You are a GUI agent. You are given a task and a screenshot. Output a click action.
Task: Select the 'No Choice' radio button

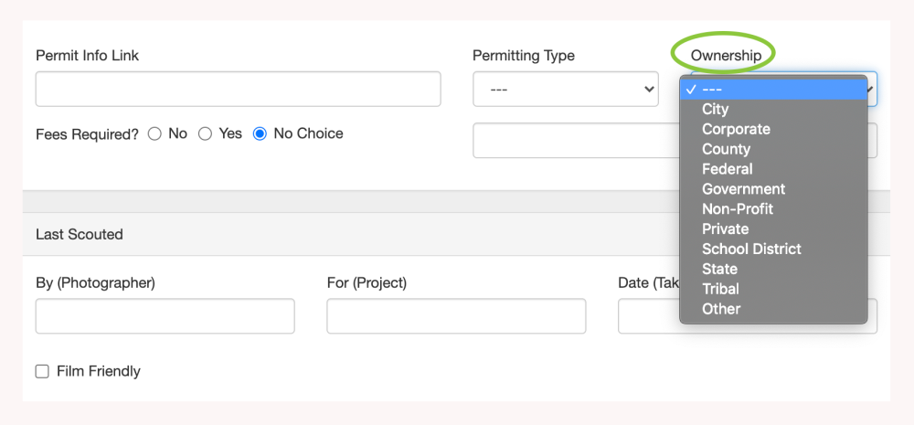click(260, 133)
